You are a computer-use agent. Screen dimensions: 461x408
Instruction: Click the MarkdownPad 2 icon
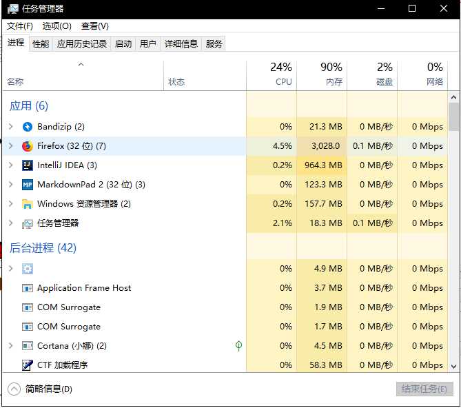click(28, 185)
